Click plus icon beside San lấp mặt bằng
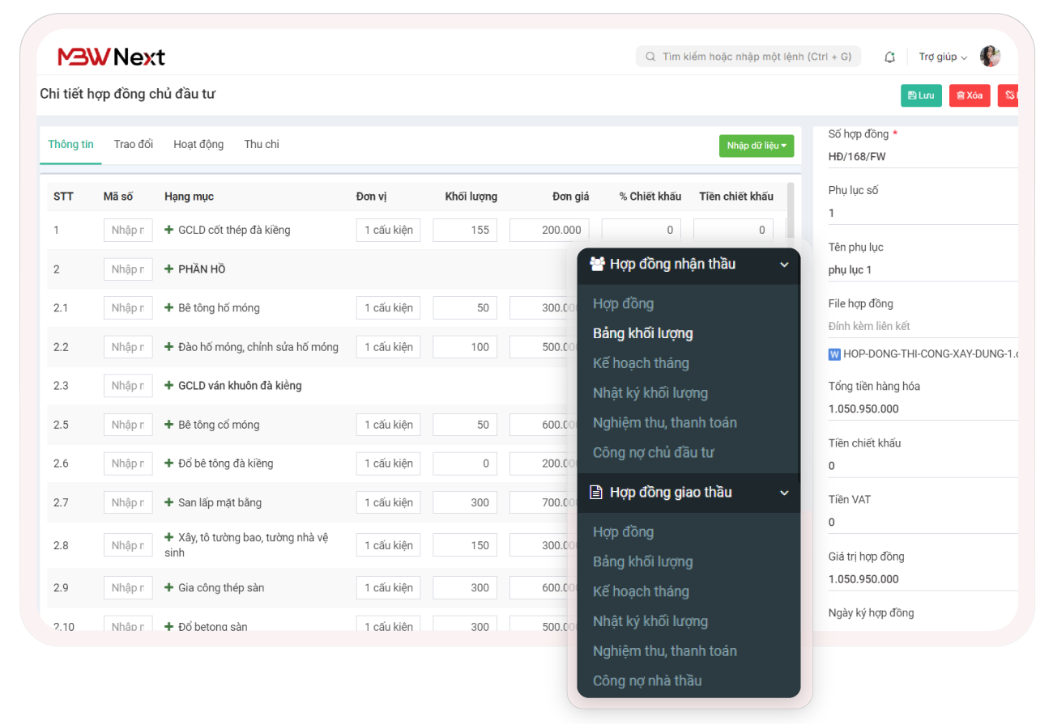This screenshot has width=1053, height=724. pos(169,502)
